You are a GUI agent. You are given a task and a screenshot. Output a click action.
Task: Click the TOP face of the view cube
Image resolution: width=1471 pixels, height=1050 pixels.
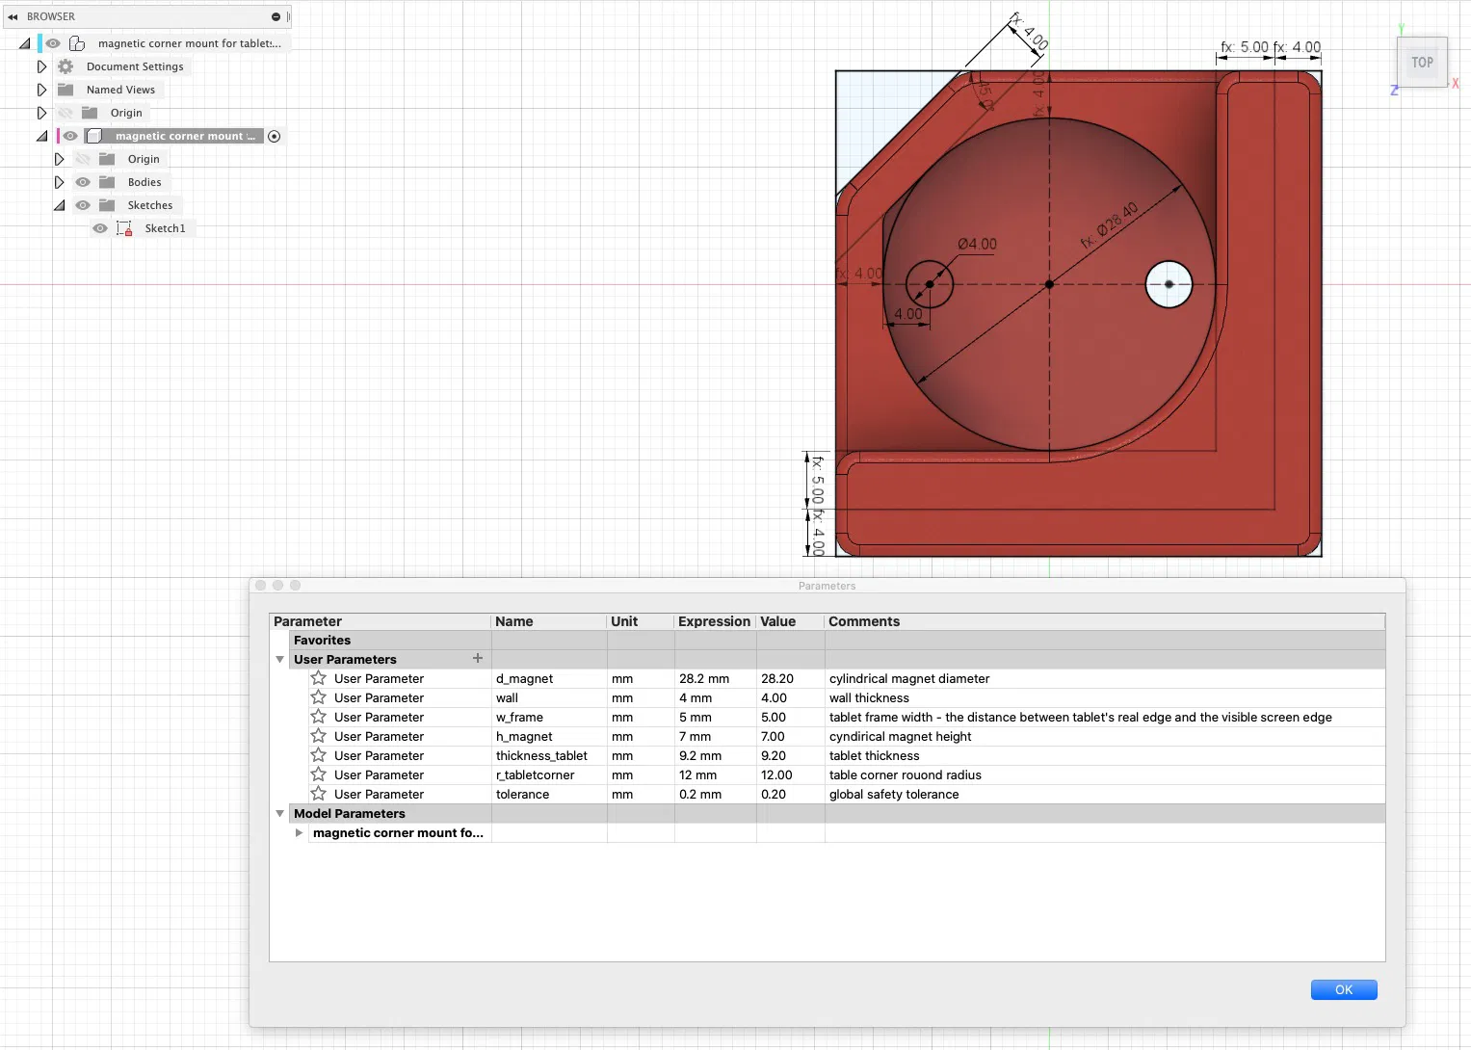point(1422,63)
